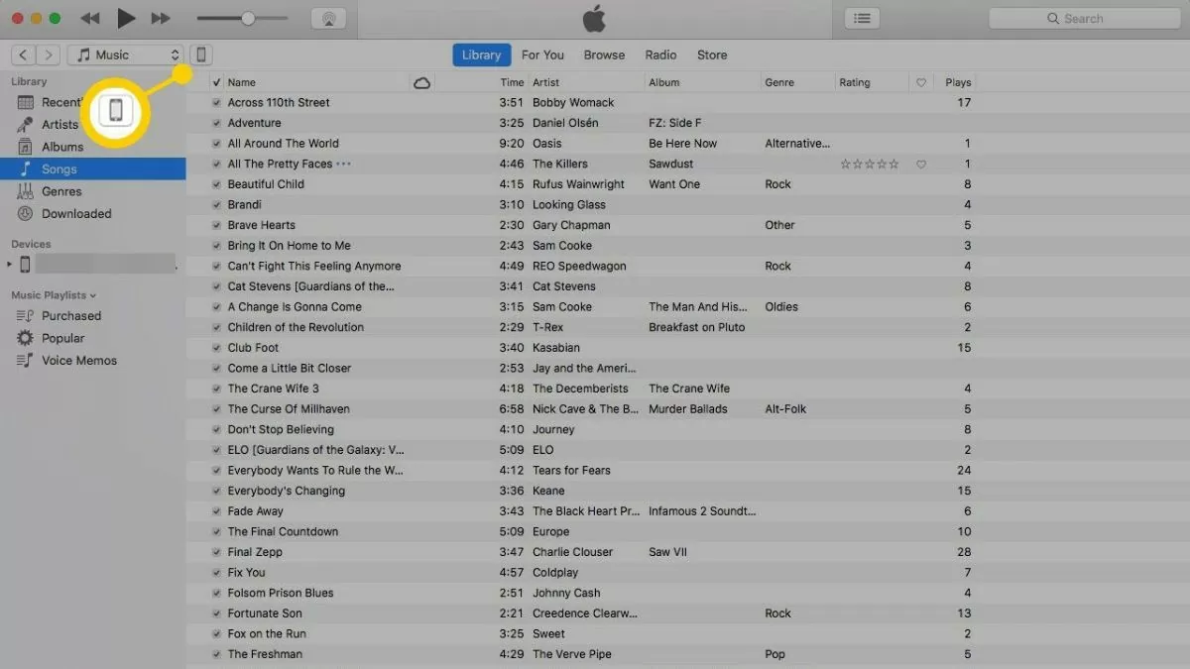1190x669 pixels.
Task: Collapse the Music Playlists section
Action: [93, 295]
